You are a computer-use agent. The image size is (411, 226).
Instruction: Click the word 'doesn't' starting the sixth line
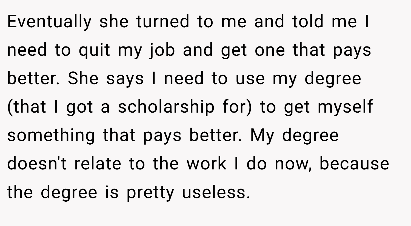[x=37, y=163]
